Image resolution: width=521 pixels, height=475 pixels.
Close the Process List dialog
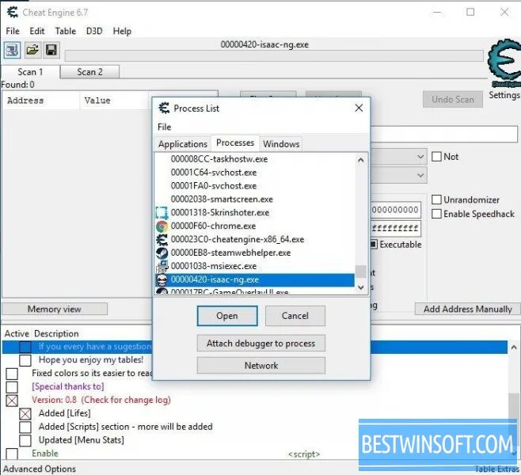pyautogui.click(x=359, y=108)
